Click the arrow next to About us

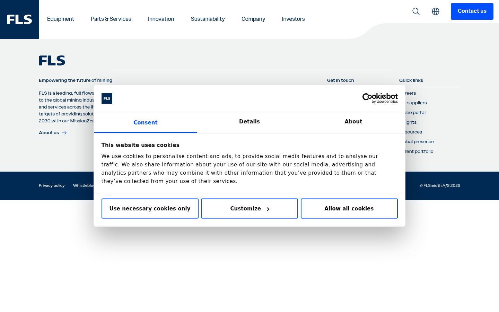click(64, 133)
